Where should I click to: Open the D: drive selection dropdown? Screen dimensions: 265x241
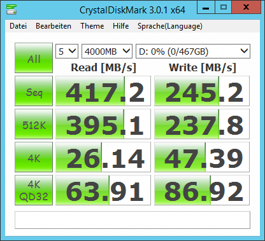point(193,51)
